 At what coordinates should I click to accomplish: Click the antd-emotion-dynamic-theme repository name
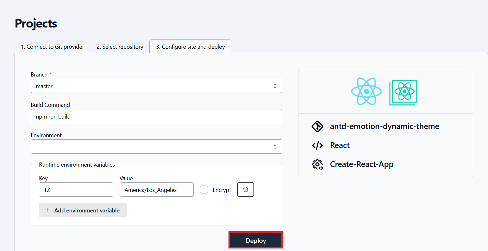[x=385, y=126]
